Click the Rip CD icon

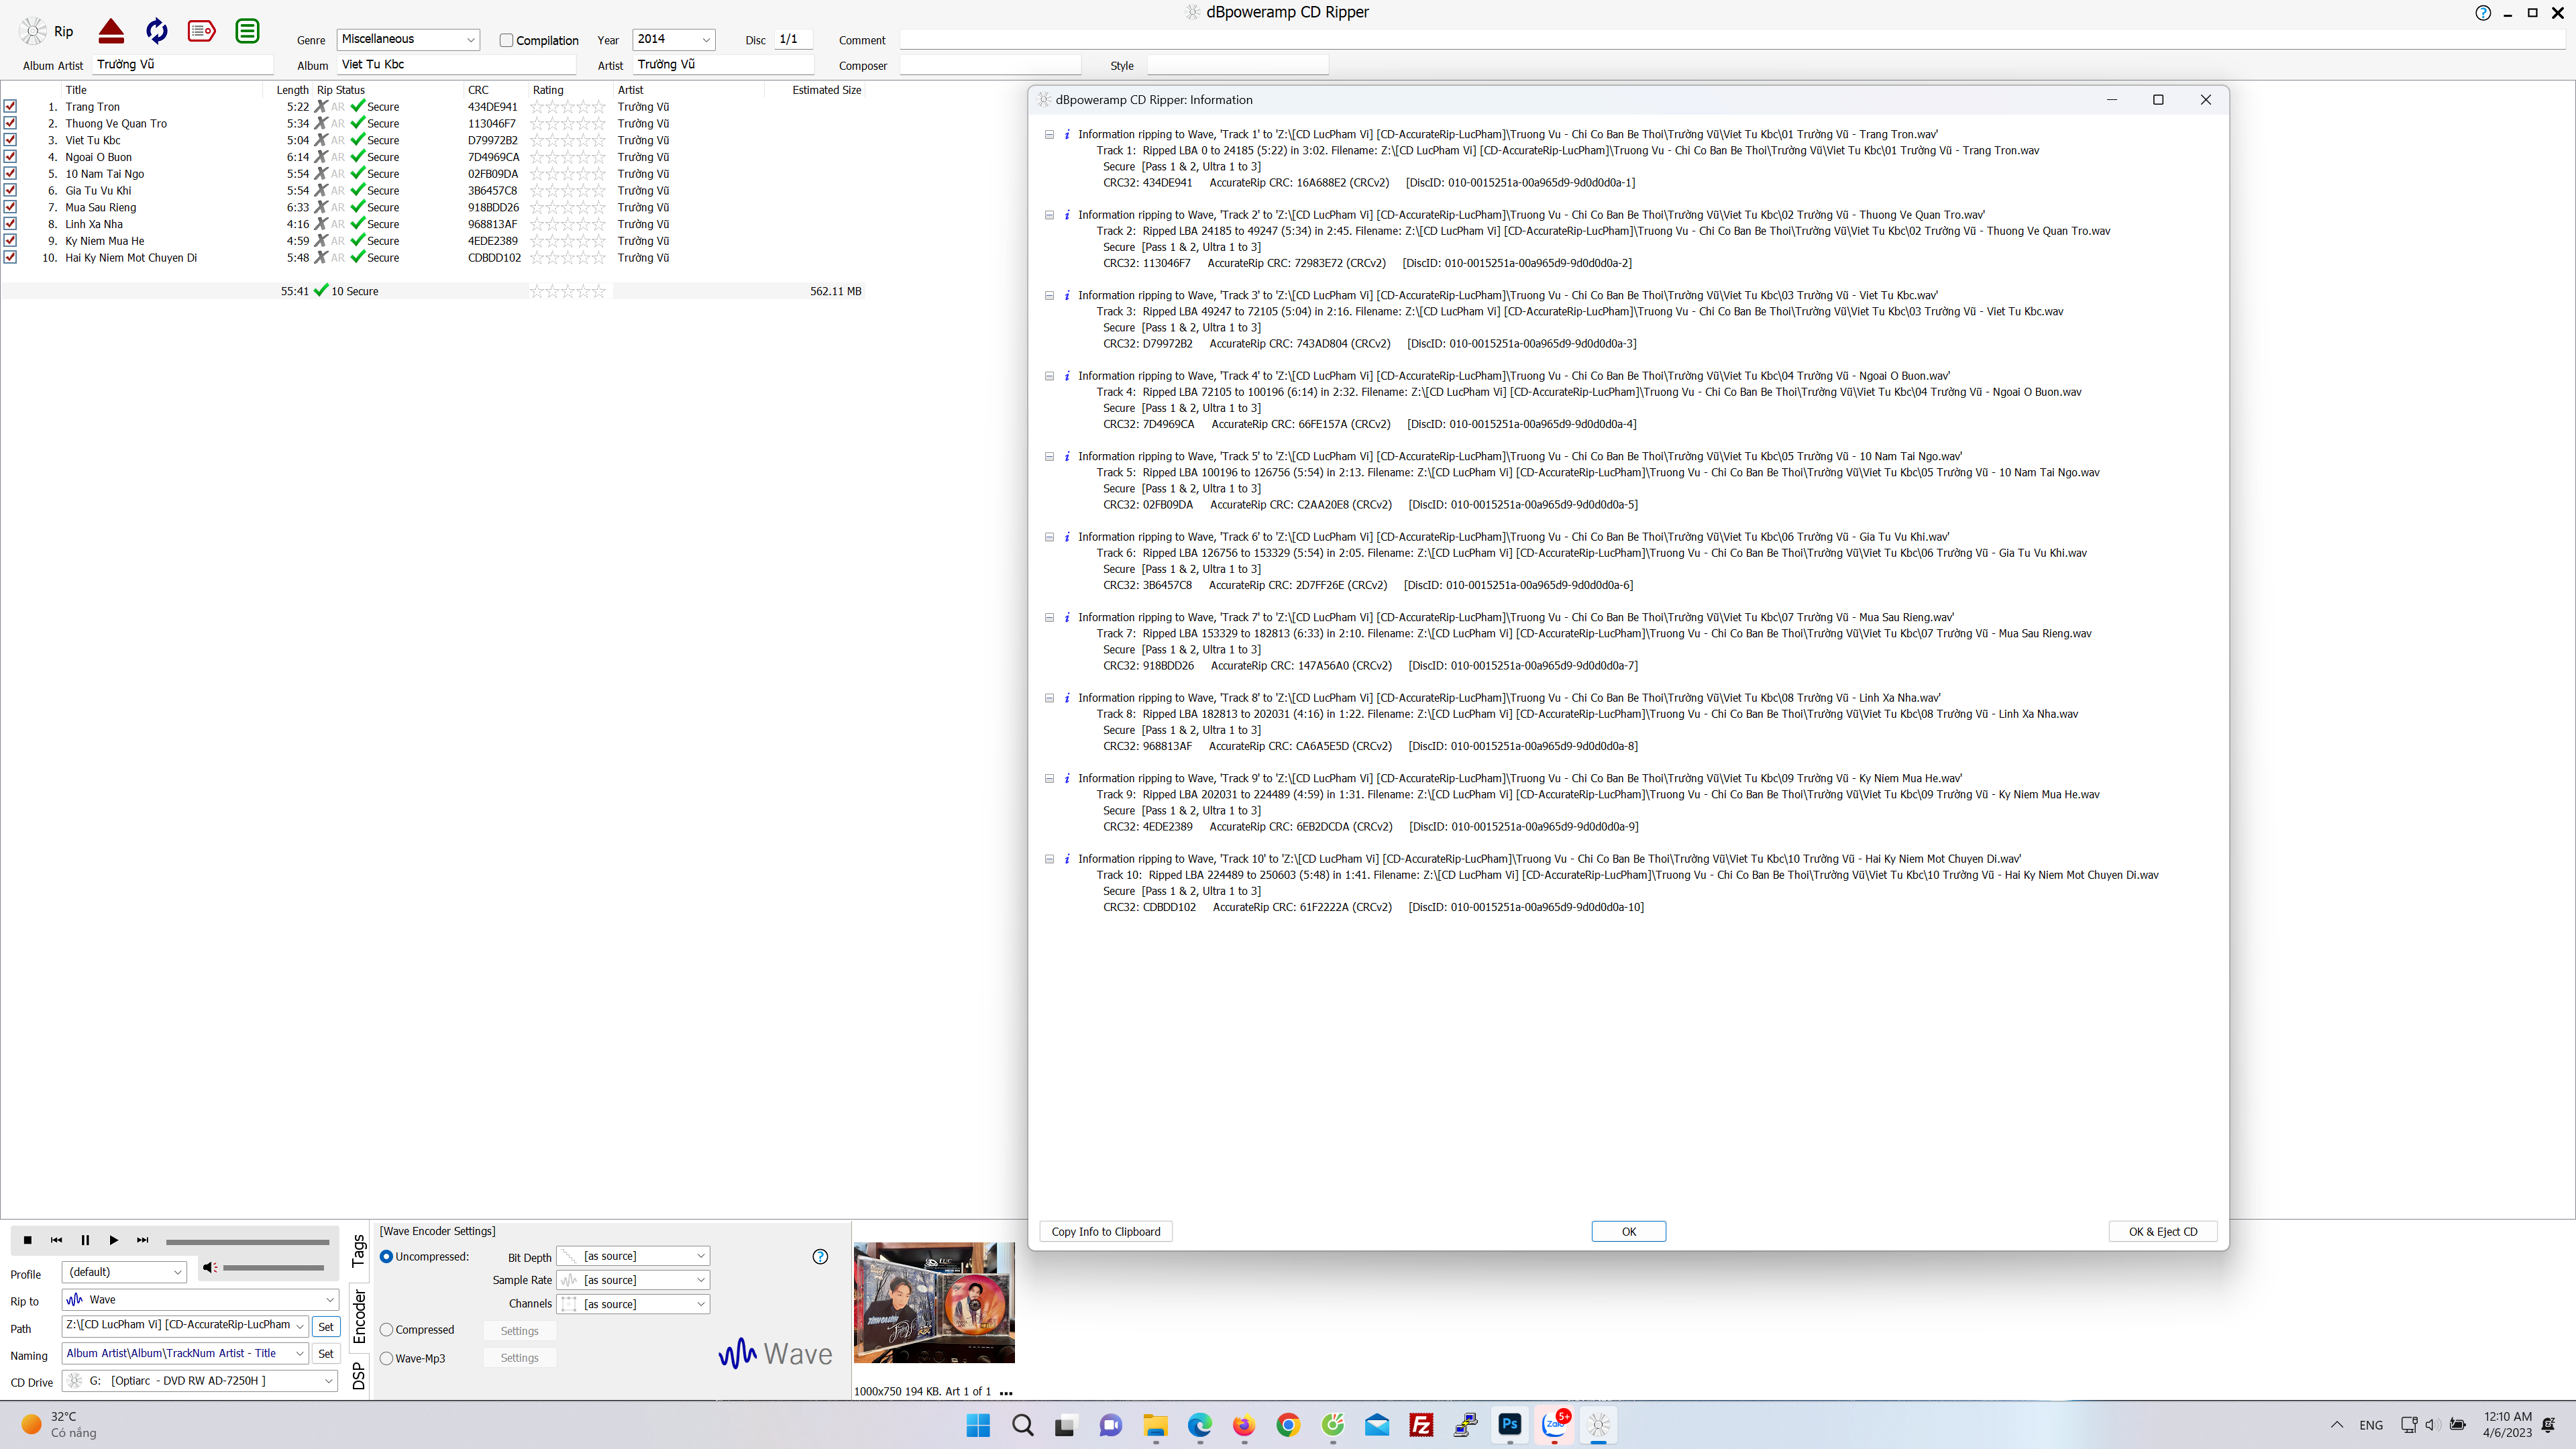[33, 31]
